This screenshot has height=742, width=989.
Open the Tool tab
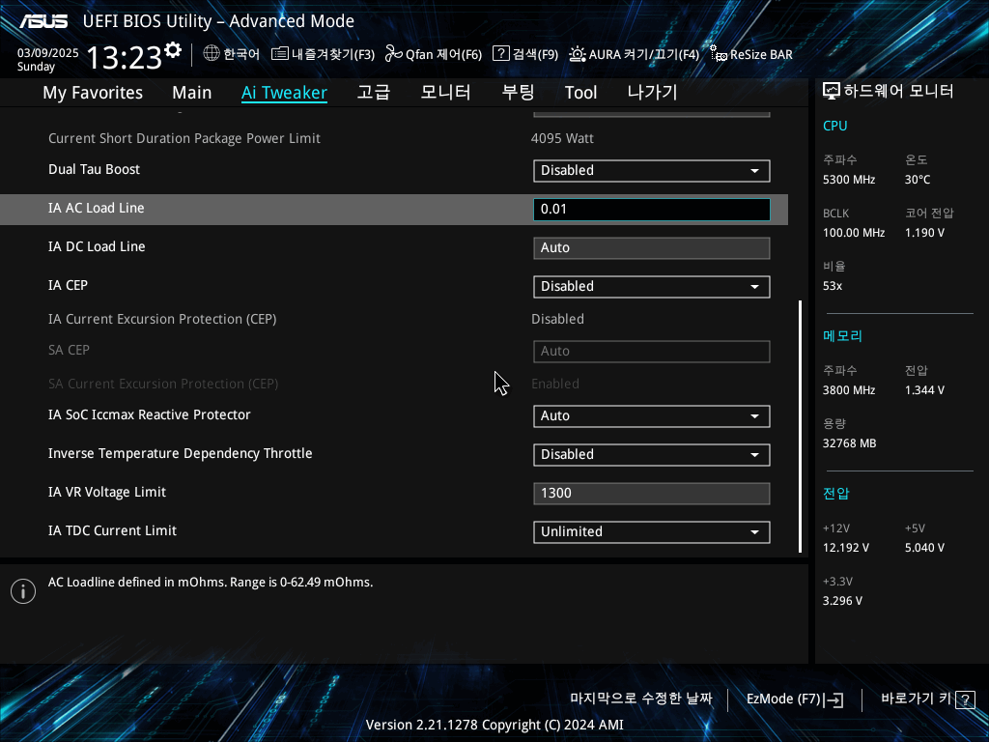(580, 93)
